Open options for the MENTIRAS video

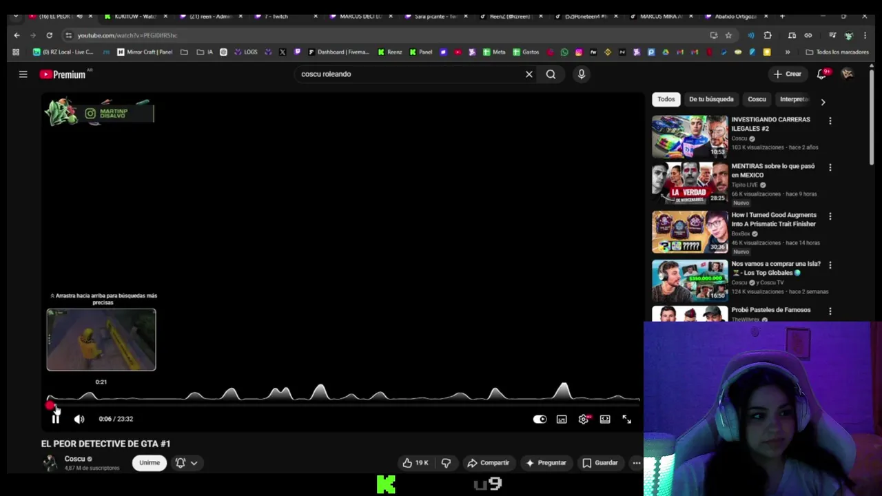pyautogui.click(x=830, y=167)
